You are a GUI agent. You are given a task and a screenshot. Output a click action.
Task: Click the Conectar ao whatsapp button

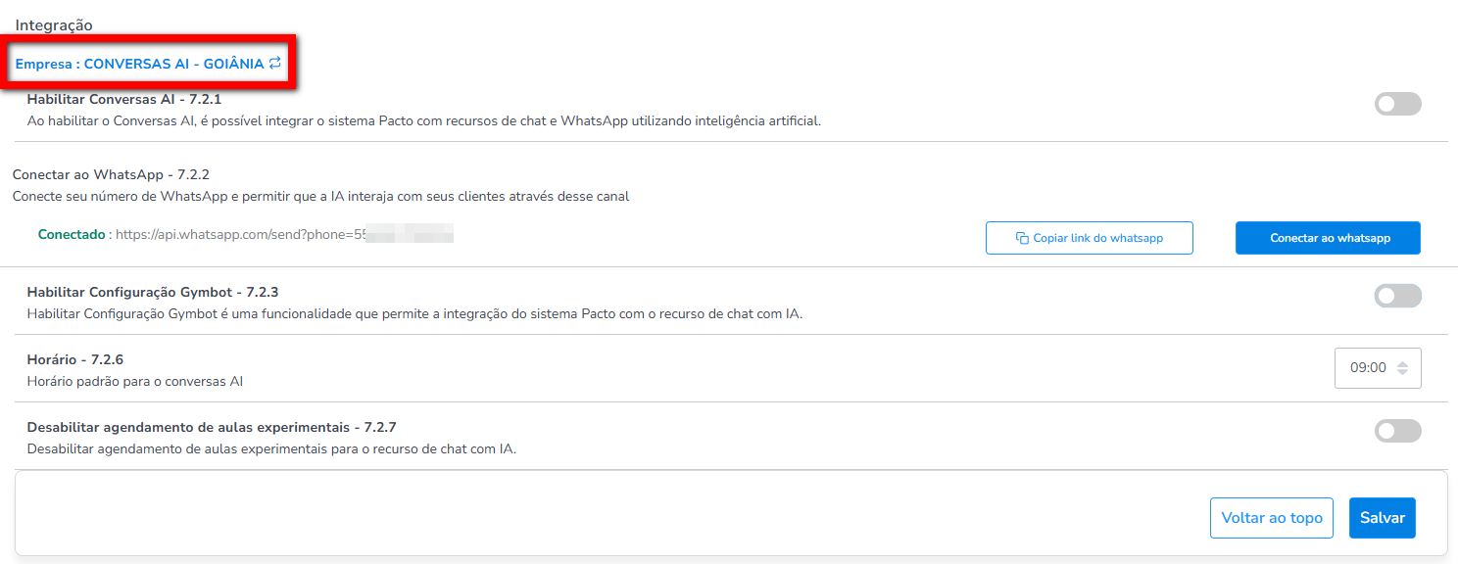(x=1328, y=238)
